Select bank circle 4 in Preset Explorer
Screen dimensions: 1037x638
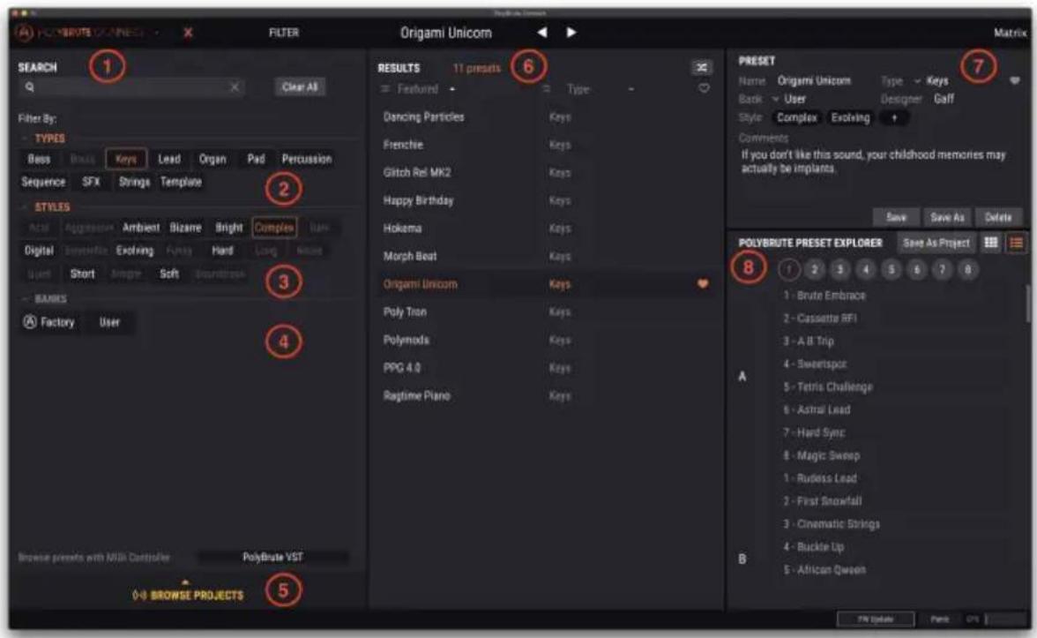[866, 269]
